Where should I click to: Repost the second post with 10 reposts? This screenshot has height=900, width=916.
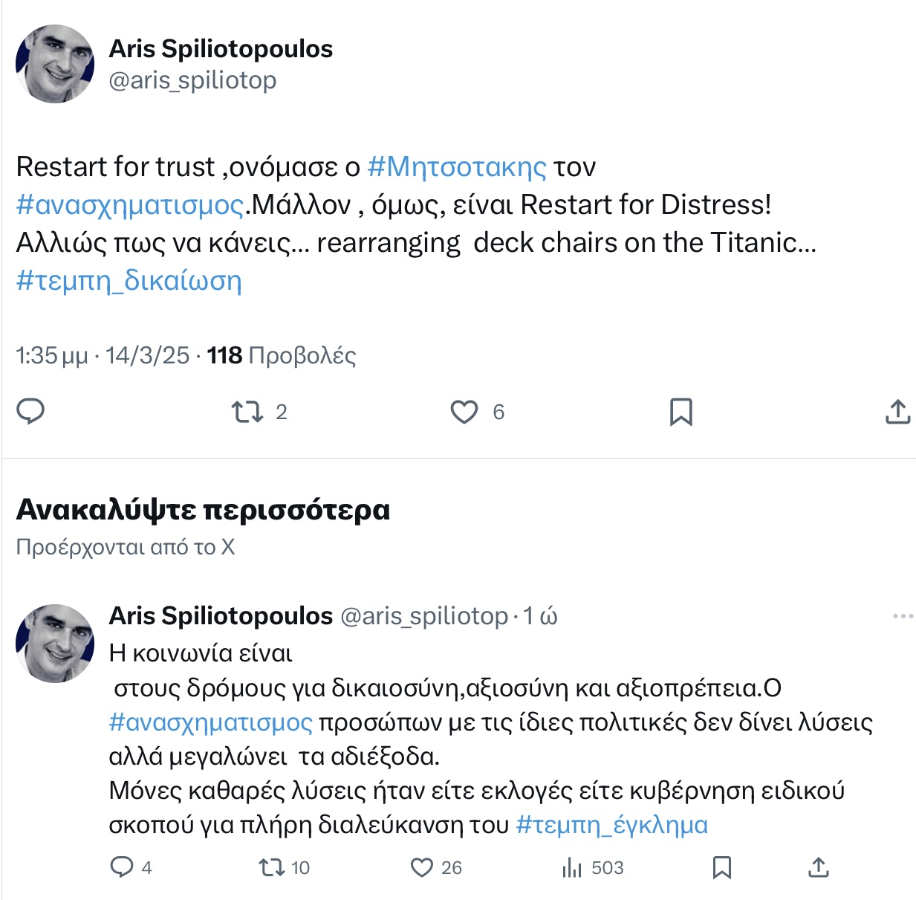[284, 867]
